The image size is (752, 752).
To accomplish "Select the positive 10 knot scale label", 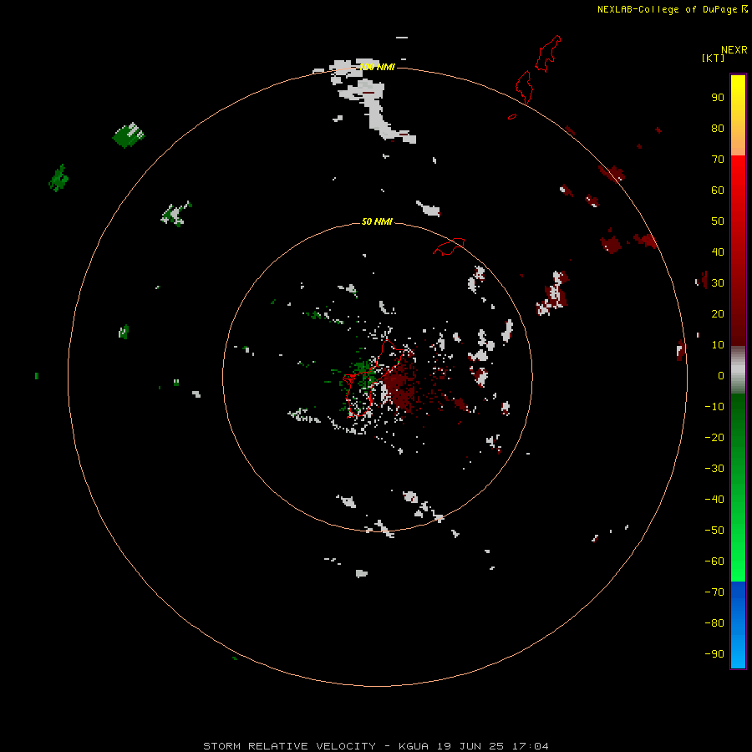I will (x=718, y=345).
